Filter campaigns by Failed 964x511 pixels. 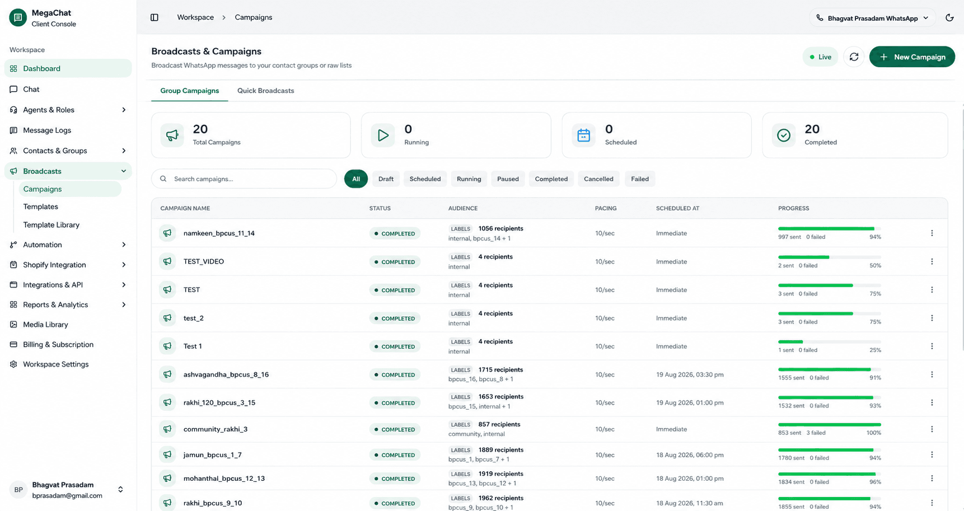(640, 179)
